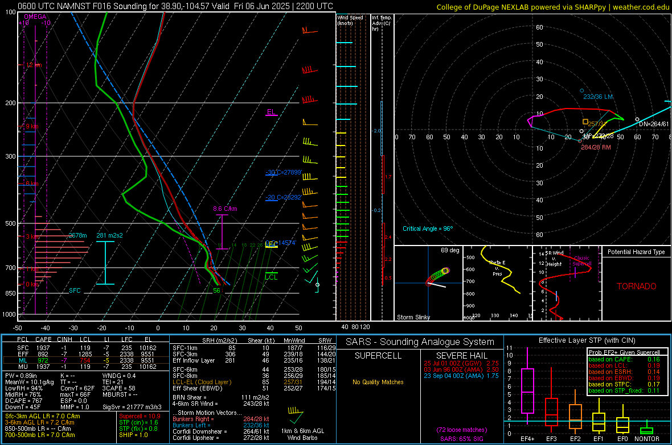Viewport: 672px width, 445px height.
Task: Click the Corfidi Downshear = 264/61 kt line
Action: (221, 432)
